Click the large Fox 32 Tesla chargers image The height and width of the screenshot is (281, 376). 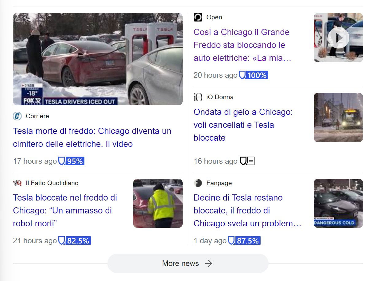(98, 59)
